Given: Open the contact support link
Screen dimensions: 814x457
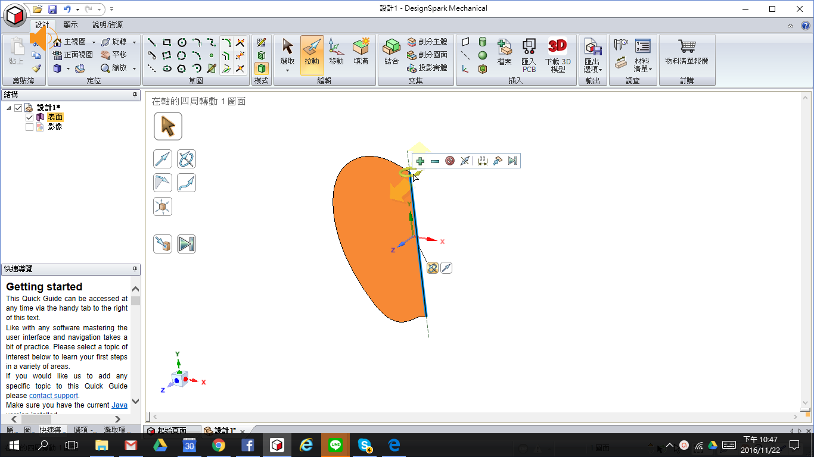Looking at the screenshot, I should click(x=54, y=396).
